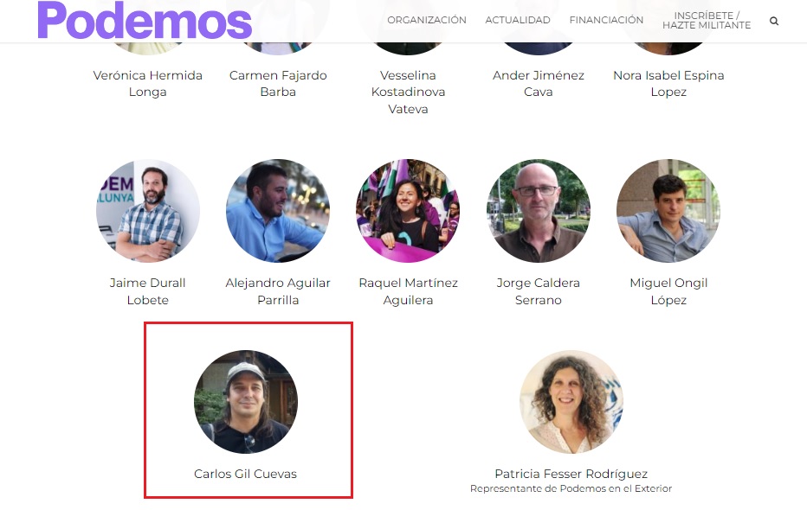Click the Podemos logo
Viewport: 807px width, 510px height.
[145, 20]
